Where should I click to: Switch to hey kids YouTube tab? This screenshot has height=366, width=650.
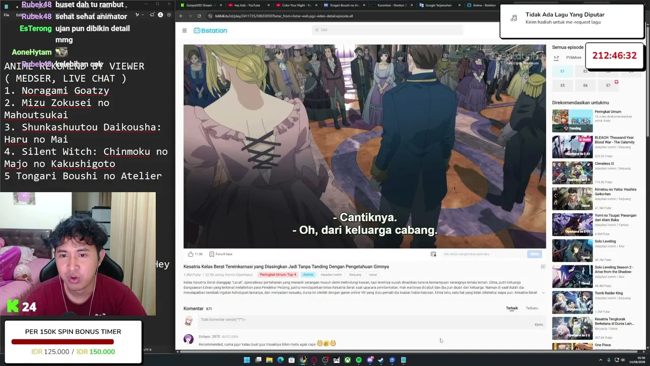tap(249, 5)
